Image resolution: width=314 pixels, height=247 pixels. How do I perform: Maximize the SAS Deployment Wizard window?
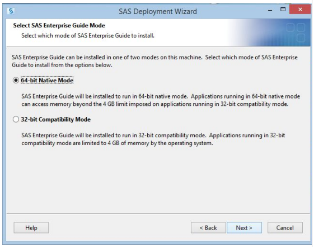283,10
